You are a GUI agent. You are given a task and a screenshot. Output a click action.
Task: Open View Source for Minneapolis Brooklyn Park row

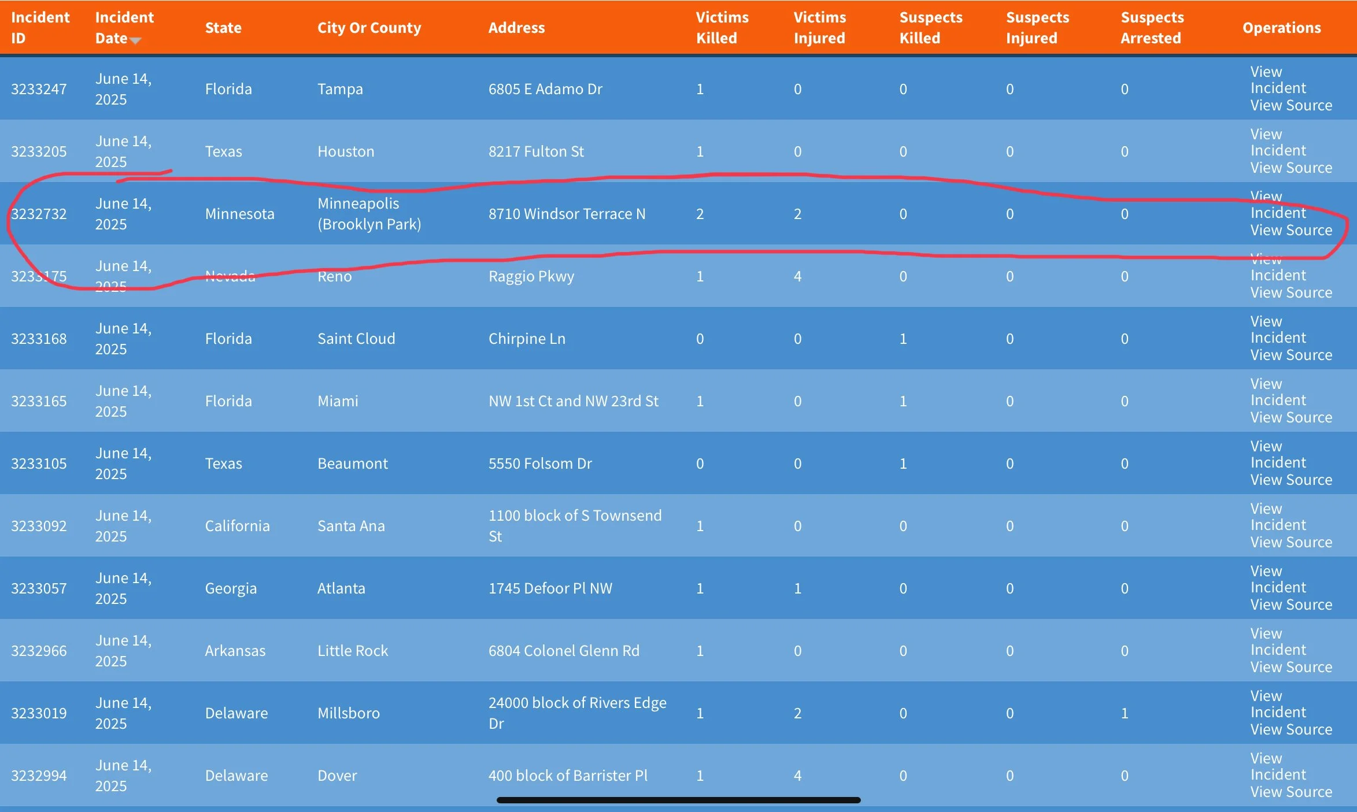coord(1291,231)
